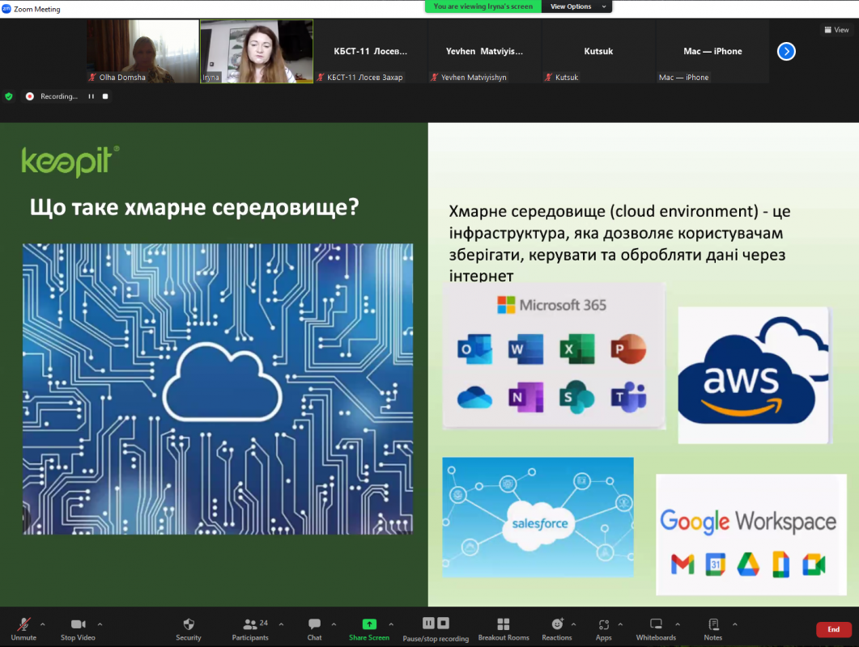
Task: Click the "You are viewing Iryna's screen" banner
Action: 483,6
